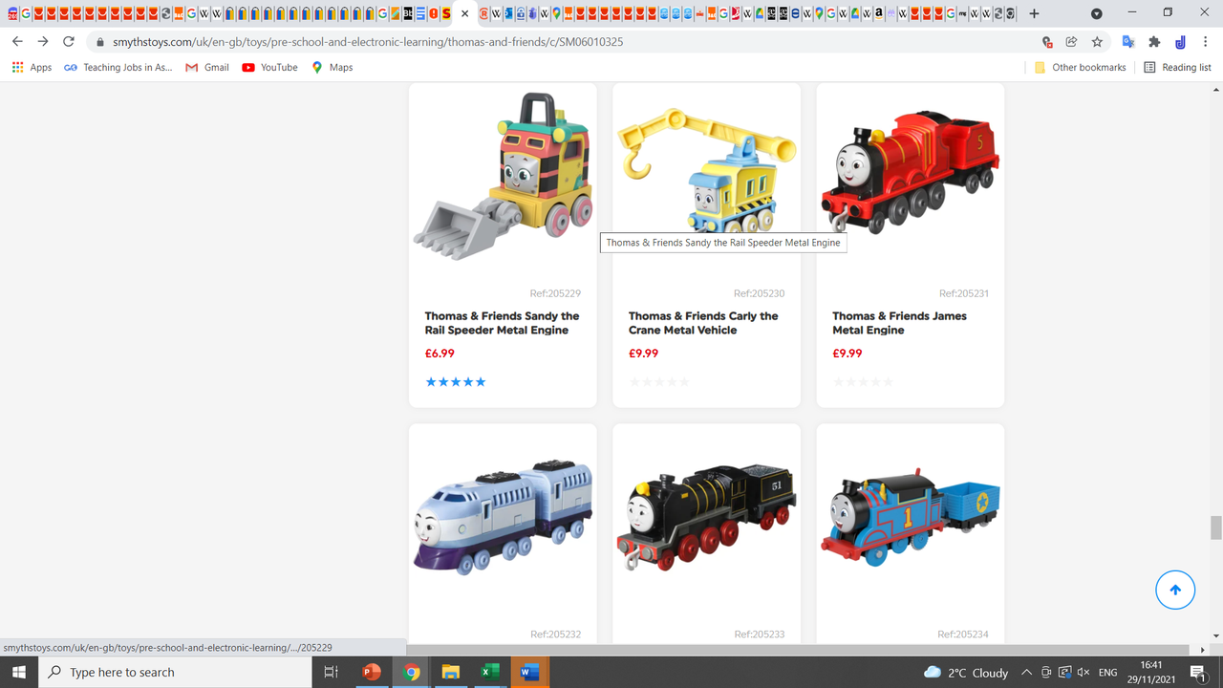This screenshot has width=1223, height=688.
Task: Open a new browser tab
Action: click(1034, 13)
